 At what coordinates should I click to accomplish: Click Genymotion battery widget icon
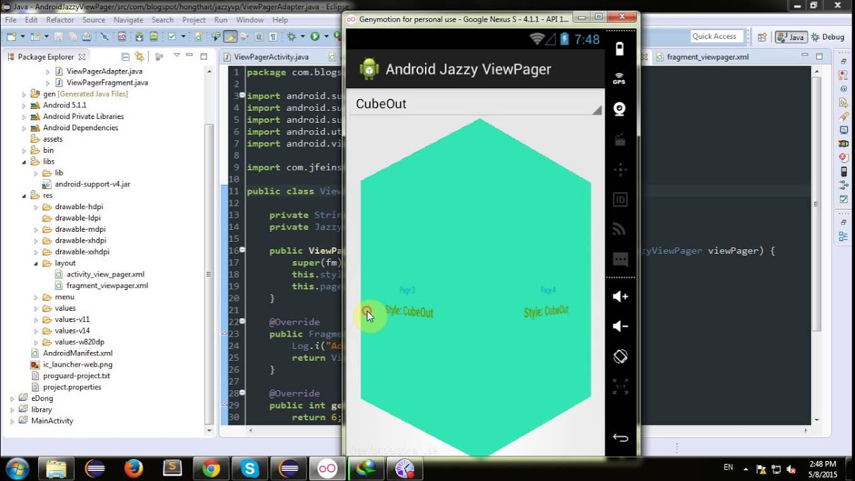[x=620, y=49]
